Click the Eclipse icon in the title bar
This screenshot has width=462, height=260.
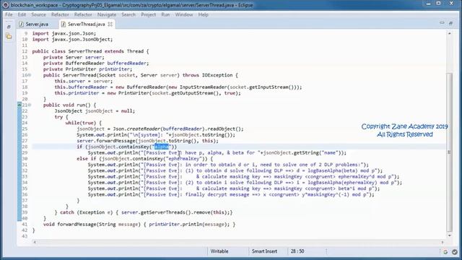click(x=5, y=5)
